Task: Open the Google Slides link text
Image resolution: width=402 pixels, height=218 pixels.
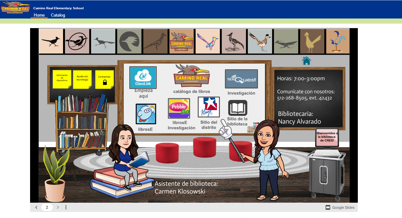Action: [x=343, y=207]
